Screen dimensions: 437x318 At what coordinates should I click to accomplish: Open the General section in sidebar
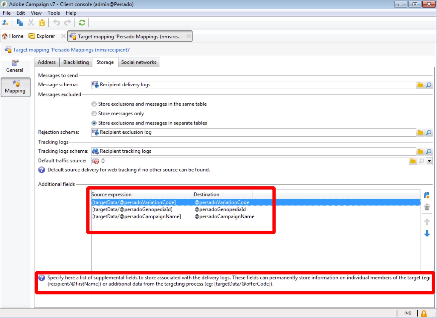click(x=15, y=66)
